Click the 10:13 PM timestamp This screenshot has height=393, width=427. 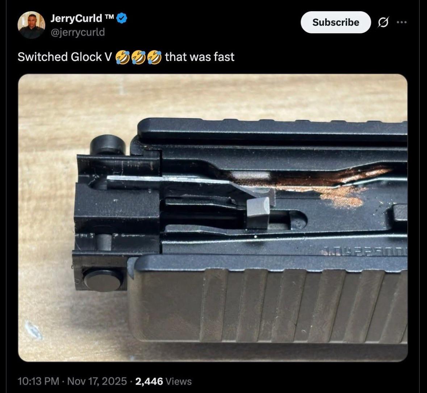click(x=38, y=381)
